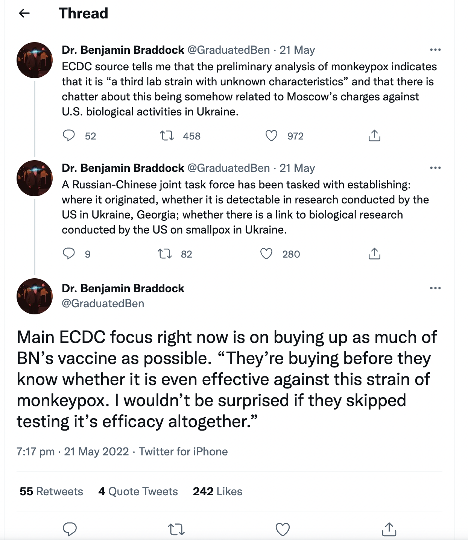Open more options for the main tweet
The image size is (468, 540).
pyautogui.click(x=435, y=288)
